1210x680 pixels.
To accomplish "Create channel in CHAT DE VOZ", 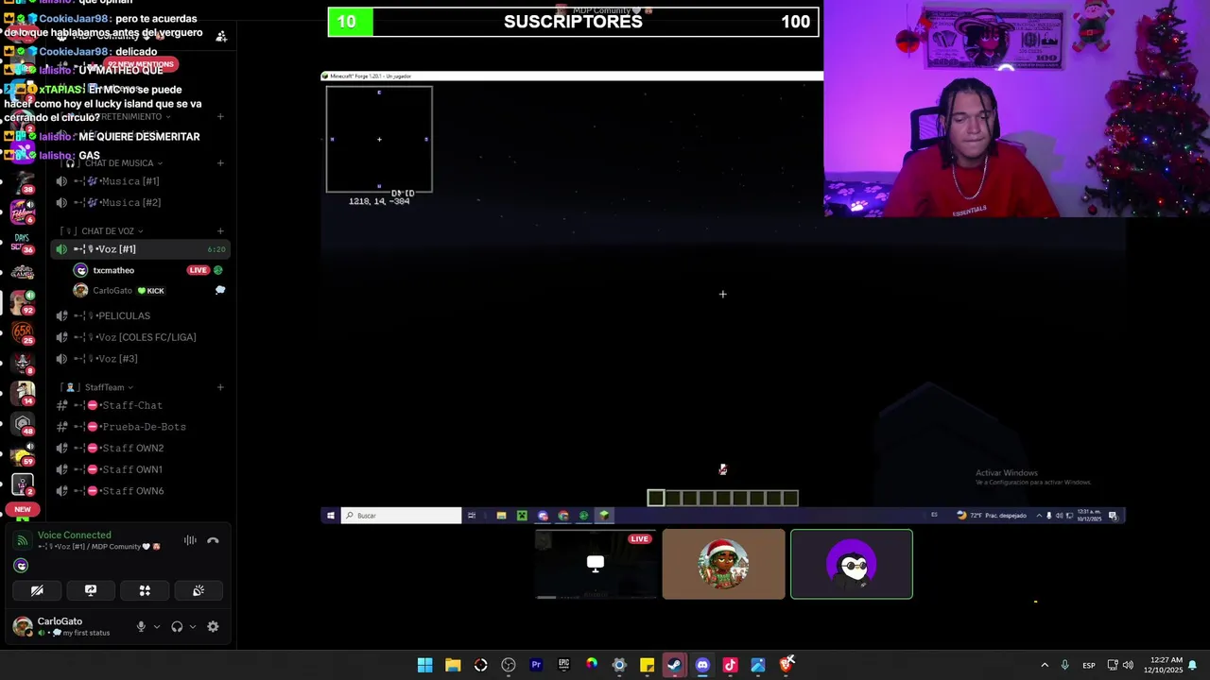I will point(220,231).
